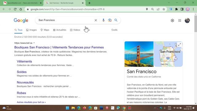197x111 pixels.
Task: Switch to Maps results tab
Action: [45, 30]
